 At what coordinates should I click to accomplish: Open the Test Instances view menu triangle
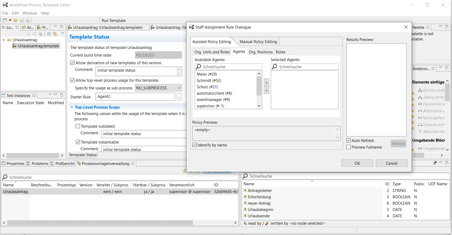point(50,95)
